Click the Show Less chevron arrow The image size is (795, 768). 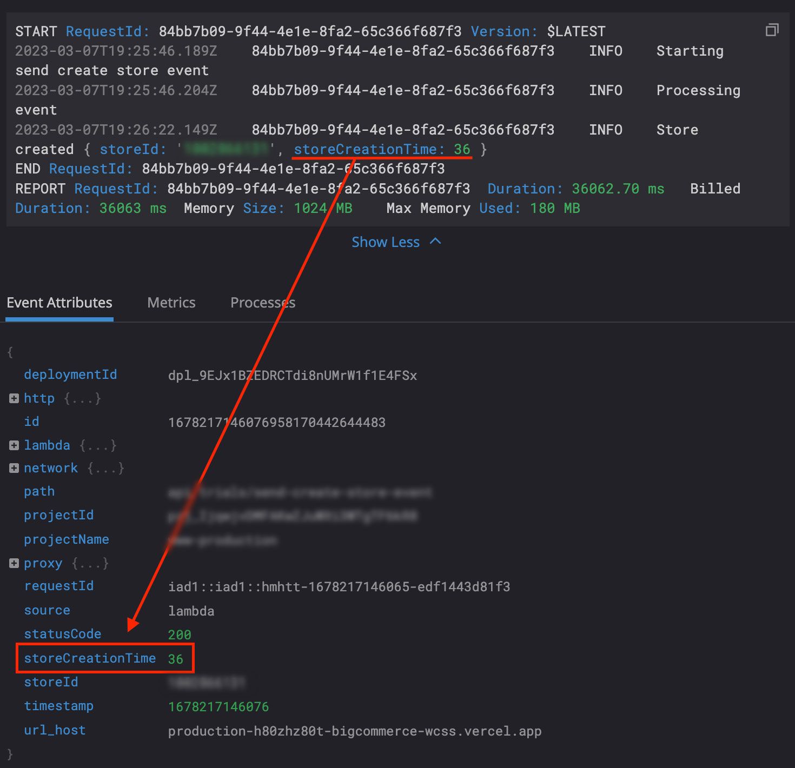(435, 241)
